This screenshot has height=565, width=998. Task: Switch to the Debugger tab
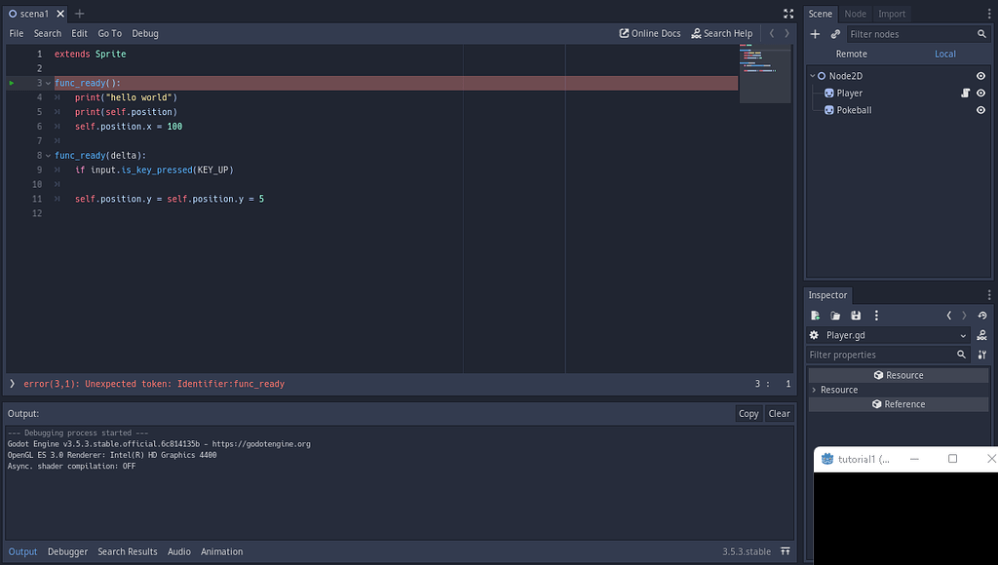67,551
